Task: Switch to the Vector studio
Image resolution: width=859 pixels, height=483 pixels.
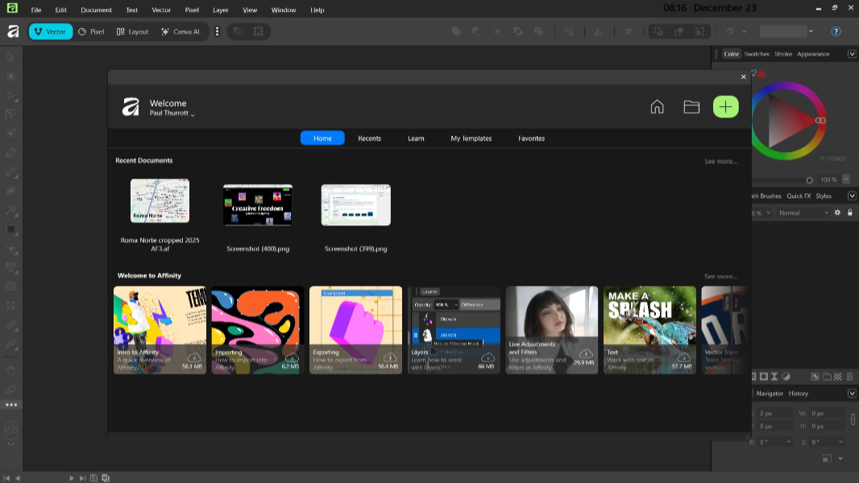Action: (50, 31)
